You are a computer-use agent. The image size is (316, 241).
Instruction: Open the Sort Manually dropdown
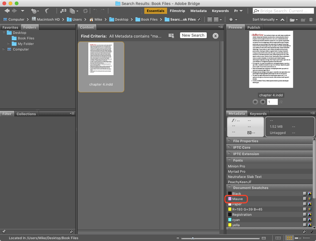265,19
